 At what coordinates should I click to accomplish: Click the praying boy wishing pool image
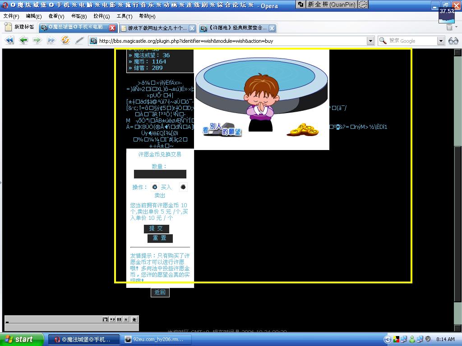click(262, 100)
